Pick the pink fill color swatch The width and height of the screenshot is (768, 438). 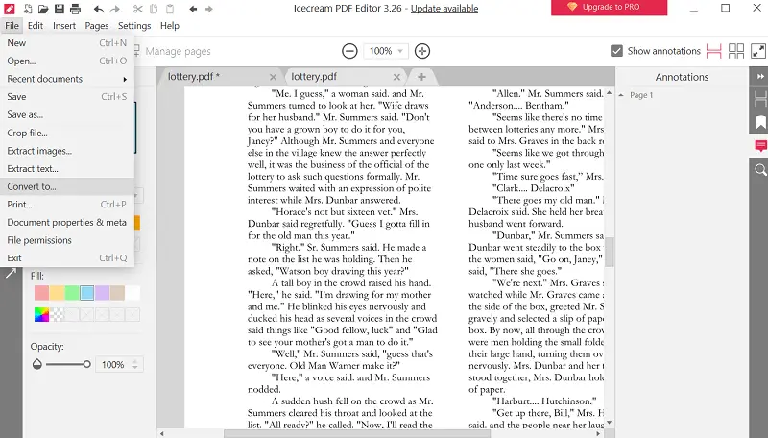coord(41,293)
